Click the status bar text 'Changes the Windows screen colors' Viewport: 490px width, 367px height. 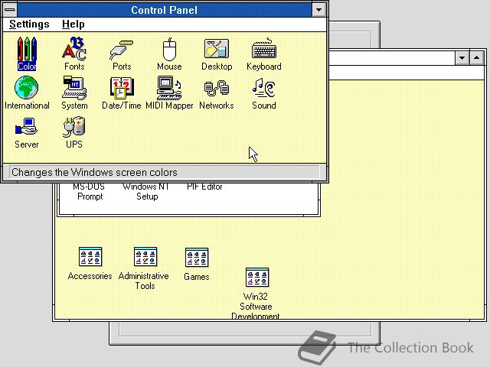[x=94, y=172]
